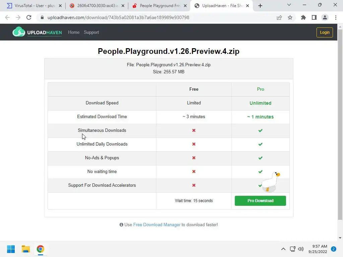Go back using the browser back arrow
The width and height of the screenshot is (343, 257).
7,17
